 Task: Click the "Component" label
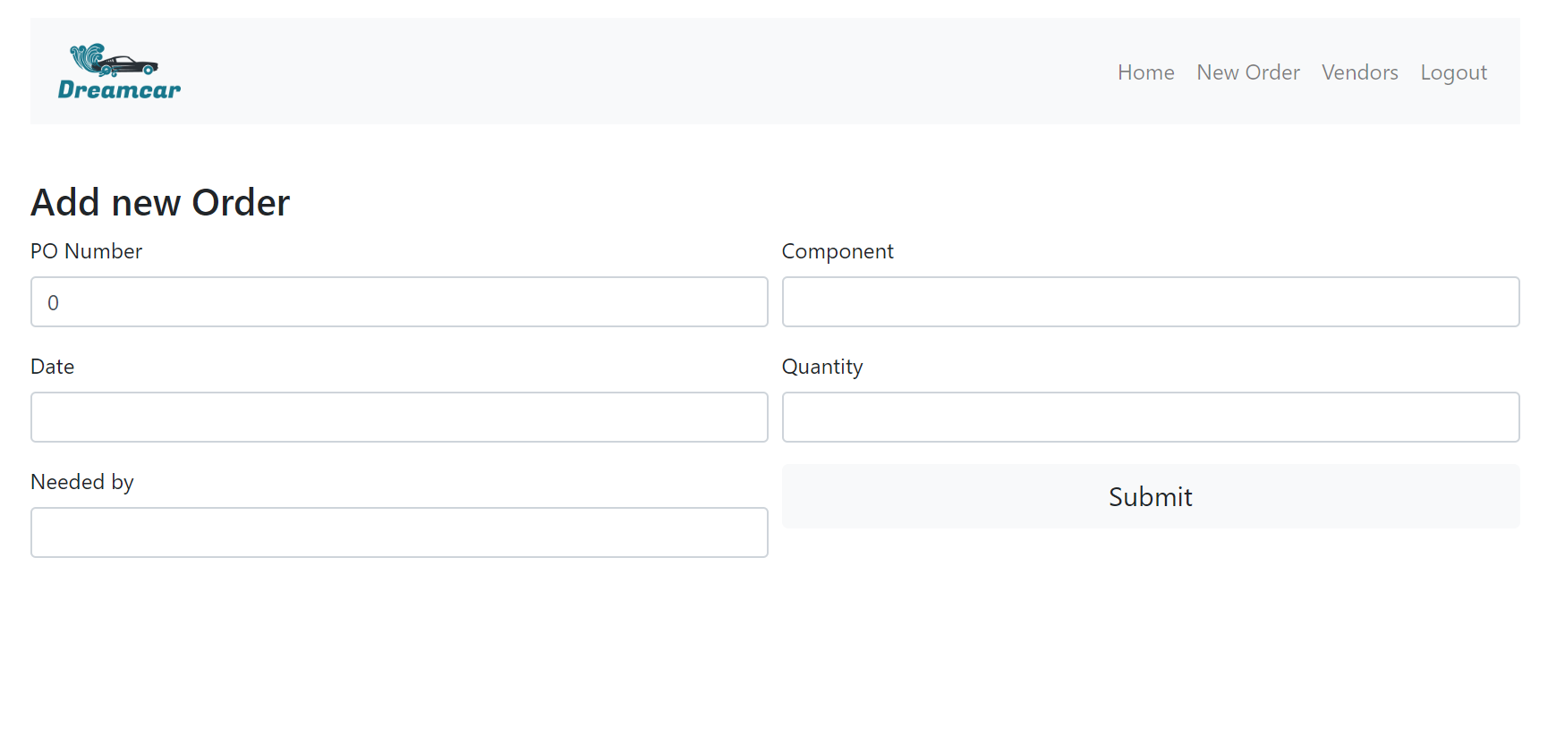[x=838, y=252]
